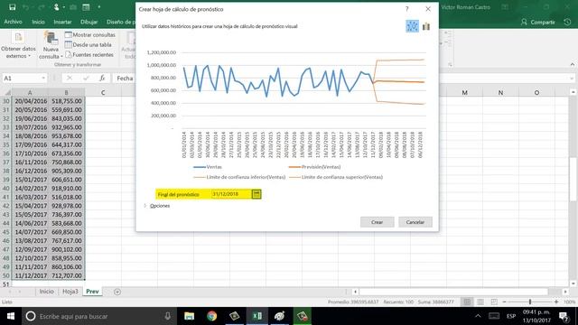Click the Cancelar button
The height and width of the screenshot is (325, 578).
coord(415,222)
